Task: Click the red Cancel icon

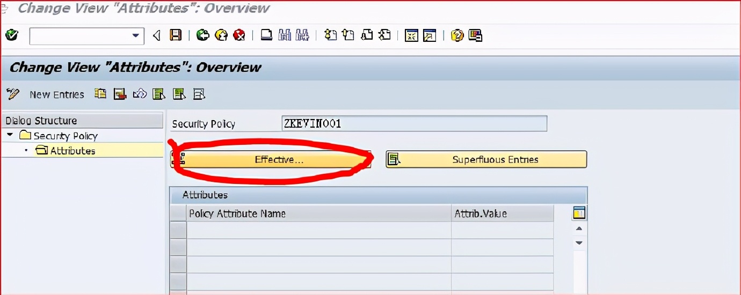Action: [x=239, y=36]
